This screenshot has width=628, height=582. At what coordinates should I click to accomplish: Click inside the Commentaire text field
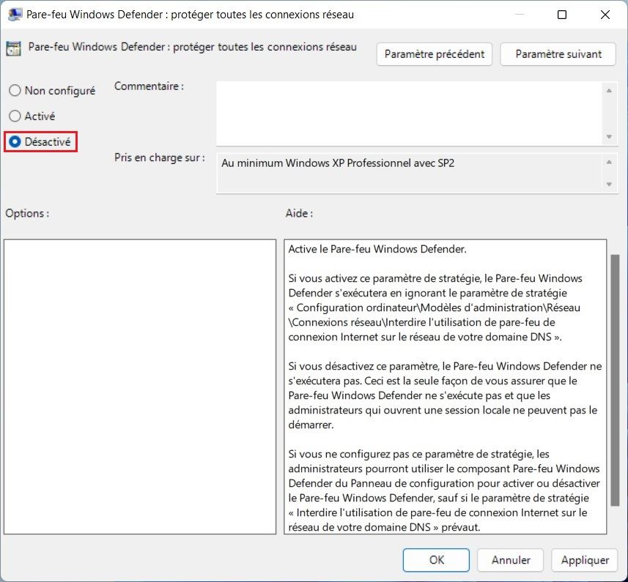pos(408,113)
